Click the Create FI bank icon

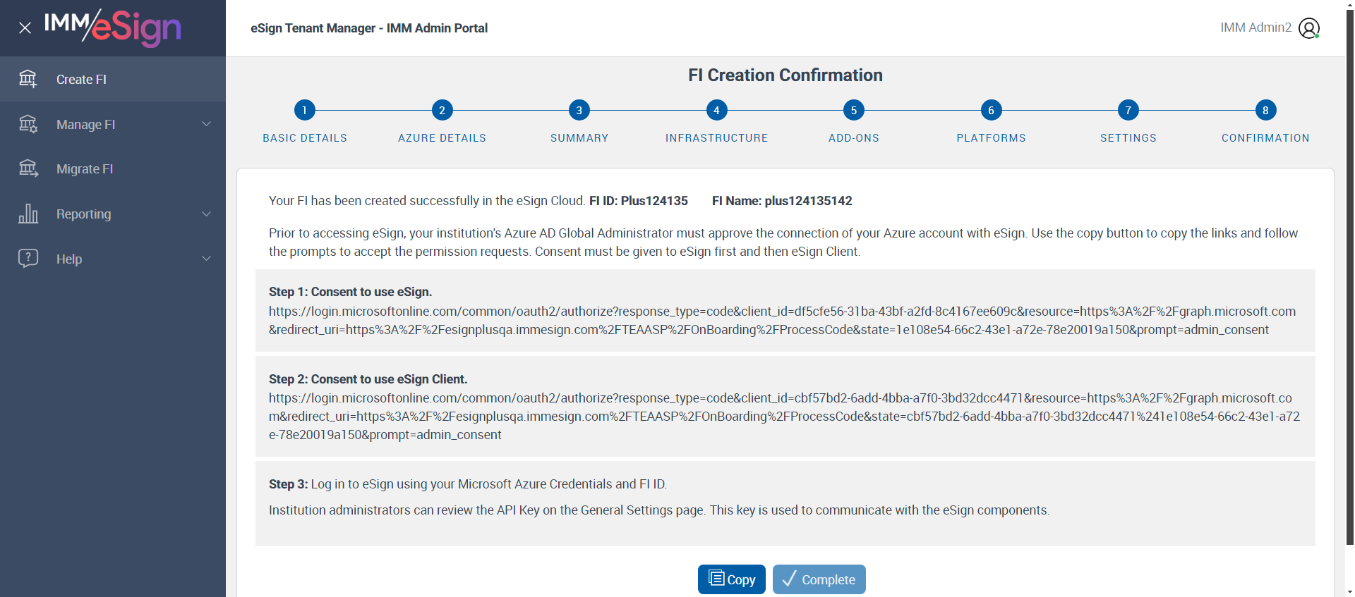click(x=28, y=79)
